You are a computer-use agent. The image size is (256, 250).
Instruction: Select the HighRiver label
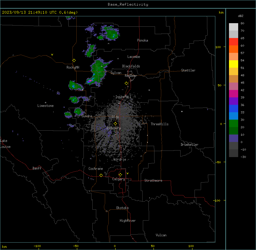point(128,221)
